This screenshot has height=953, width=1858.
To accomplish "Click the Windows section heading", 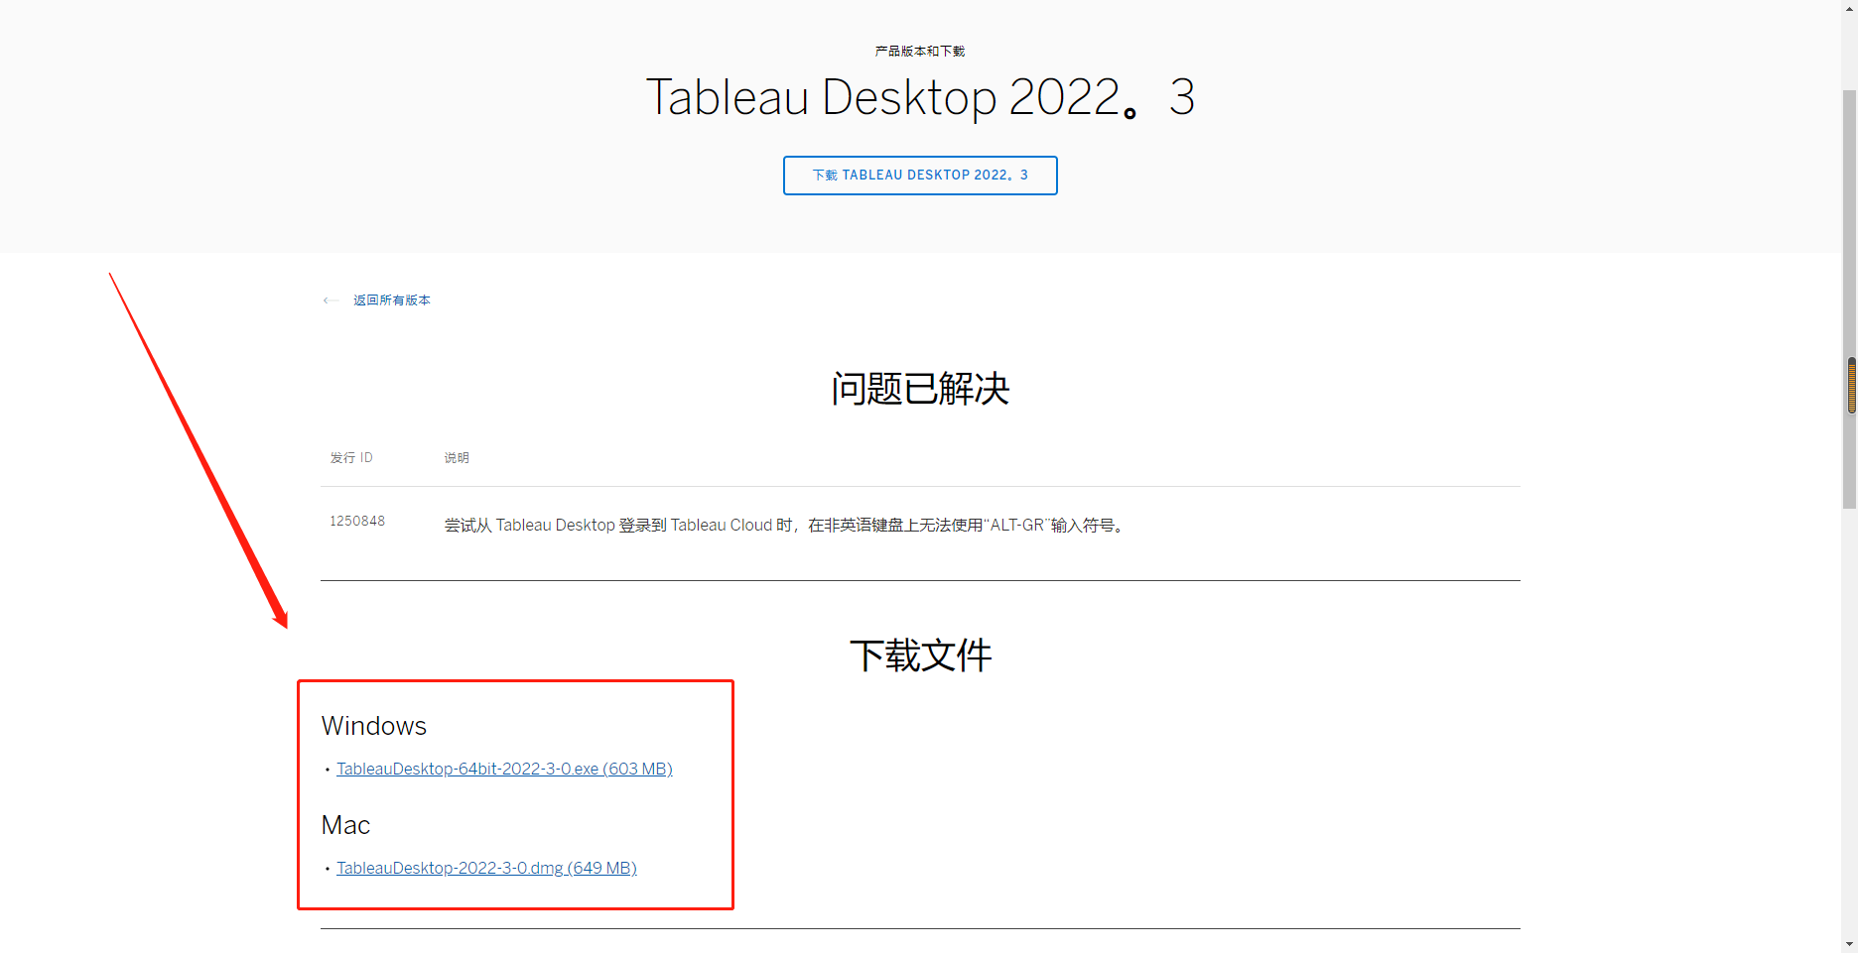I will pos(374,726).
